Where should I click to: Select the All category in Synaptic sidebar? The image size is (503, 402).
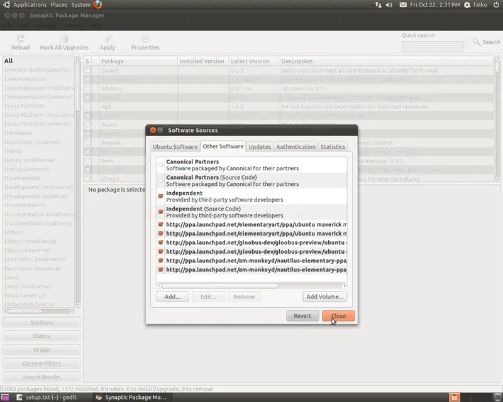(x=38, y=60)
